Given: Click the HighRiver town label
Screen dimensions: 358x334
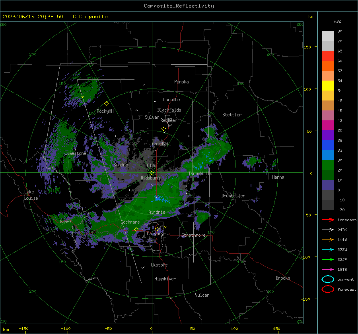Looking at the screenshot, I should (x=165, y=279).
